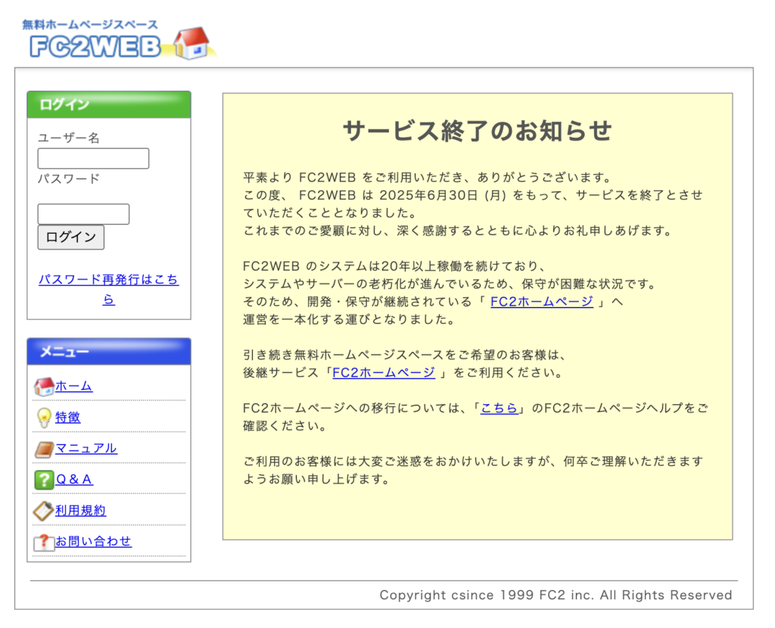775x628 pixels.
Task: Click the red question icon beside お問い合わせ
Action: [43, 542]
